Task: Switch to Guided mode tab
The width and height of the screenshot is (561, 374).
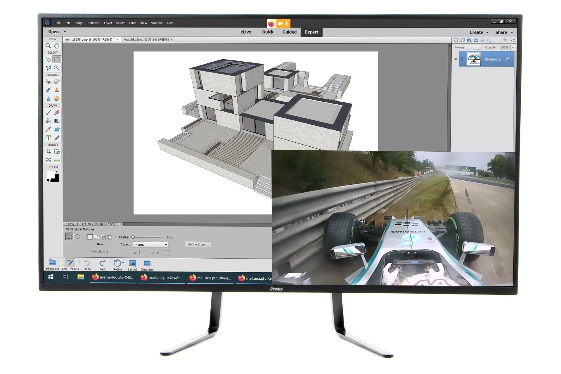Action: (x=289, y=32)
